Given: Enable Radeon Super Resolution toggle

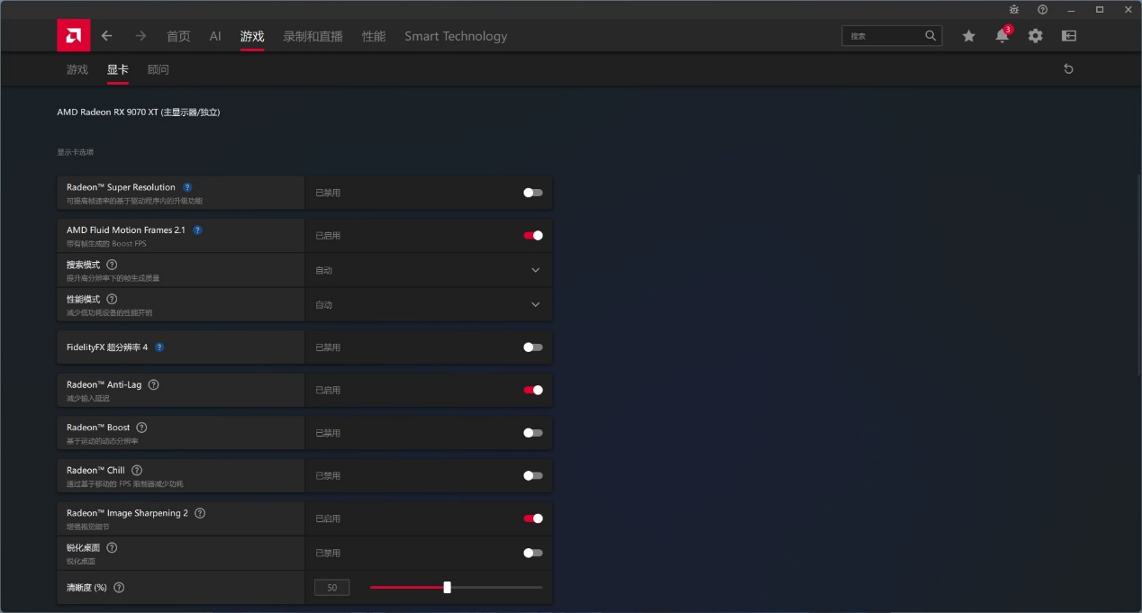Looking at the screenshot, I should (x=533, y=193).
